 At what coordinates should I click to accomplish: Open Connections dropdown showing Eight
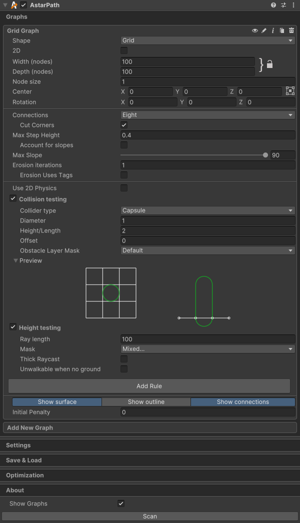point(207,115)
